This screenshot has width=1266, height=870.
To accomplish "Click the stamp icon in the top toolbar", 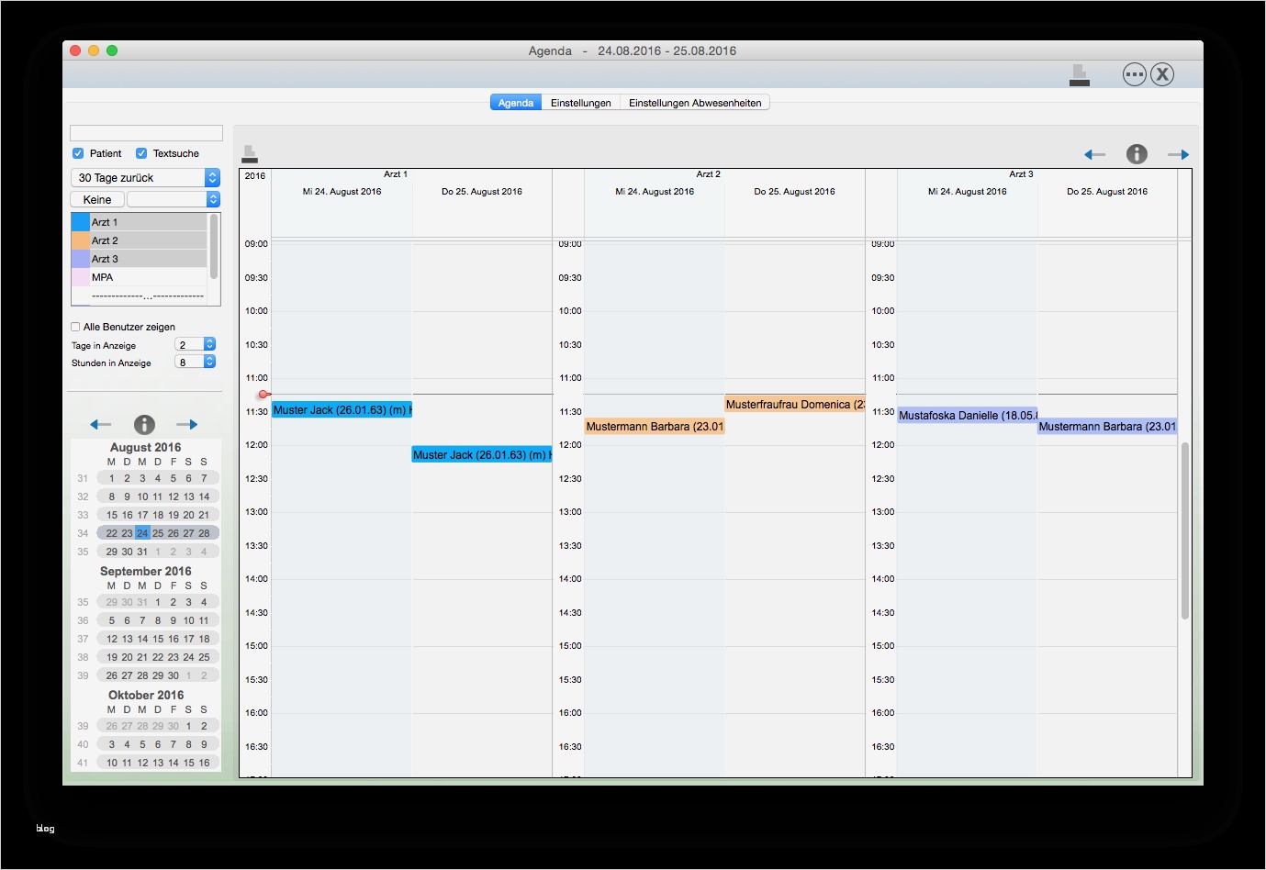I will [1080, 75].
